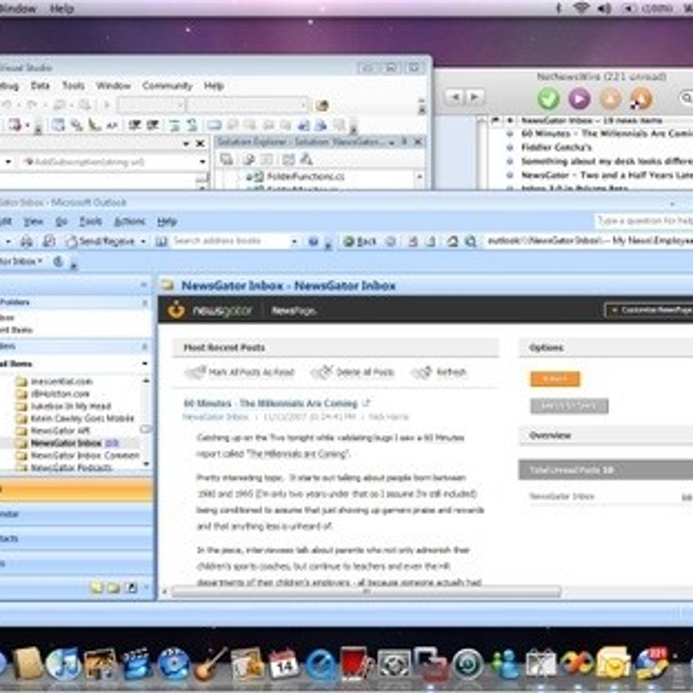Open the Community menu in Visual Studio
This screenshot has width=693, height=693.
(x=167, y=85)
